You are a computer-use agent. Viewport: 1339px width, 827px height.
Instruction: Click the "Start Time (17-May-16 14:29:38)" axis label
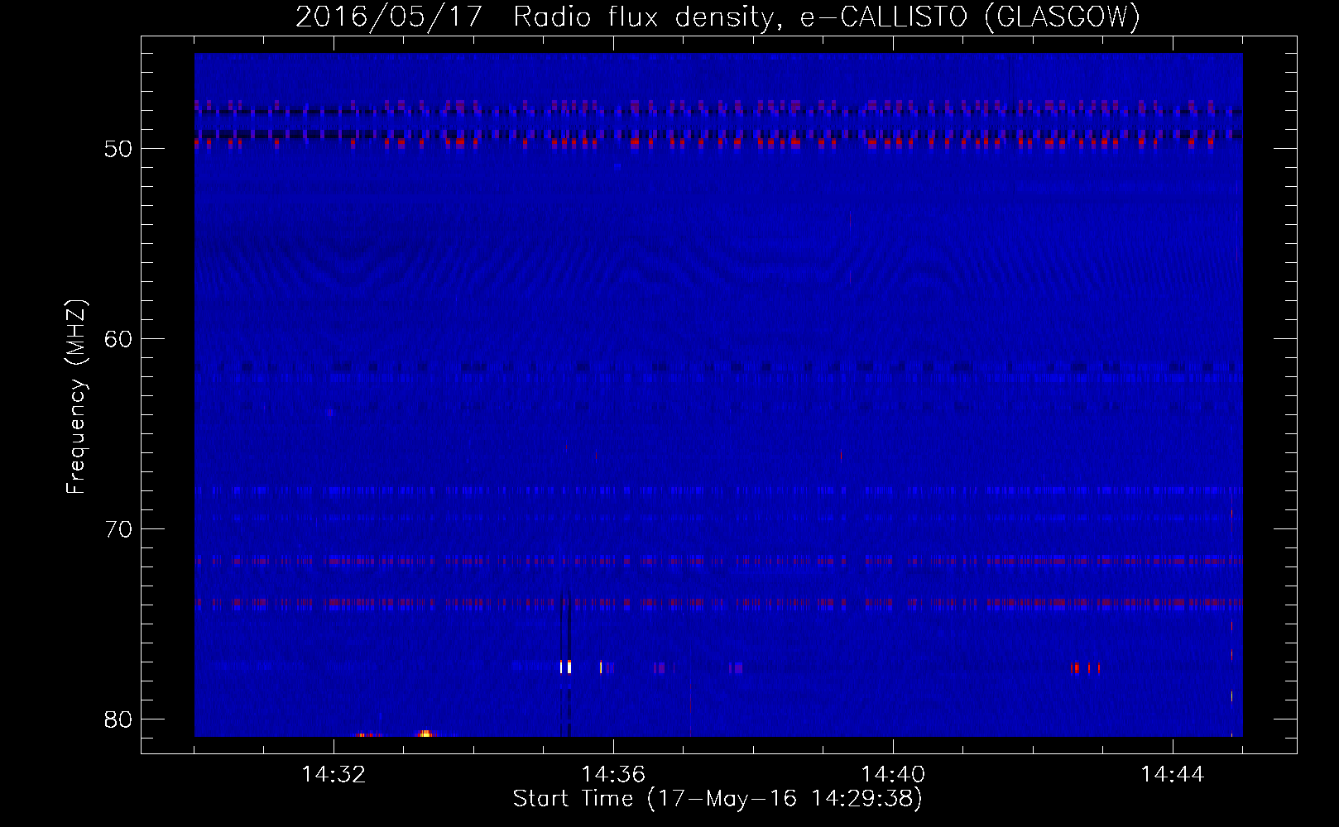717,799
